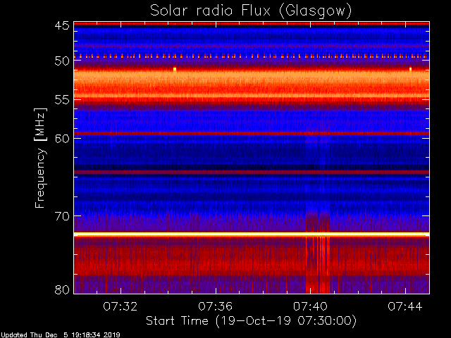Click the 80 frequency tick label
The image size is (451, 338).
tap(62, 289)
